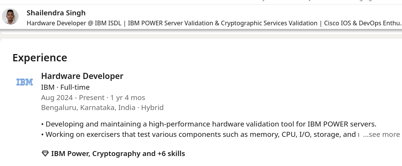Open Shailendra Singh's profile photo
402x166 pixels.
[x=10, y=16]
